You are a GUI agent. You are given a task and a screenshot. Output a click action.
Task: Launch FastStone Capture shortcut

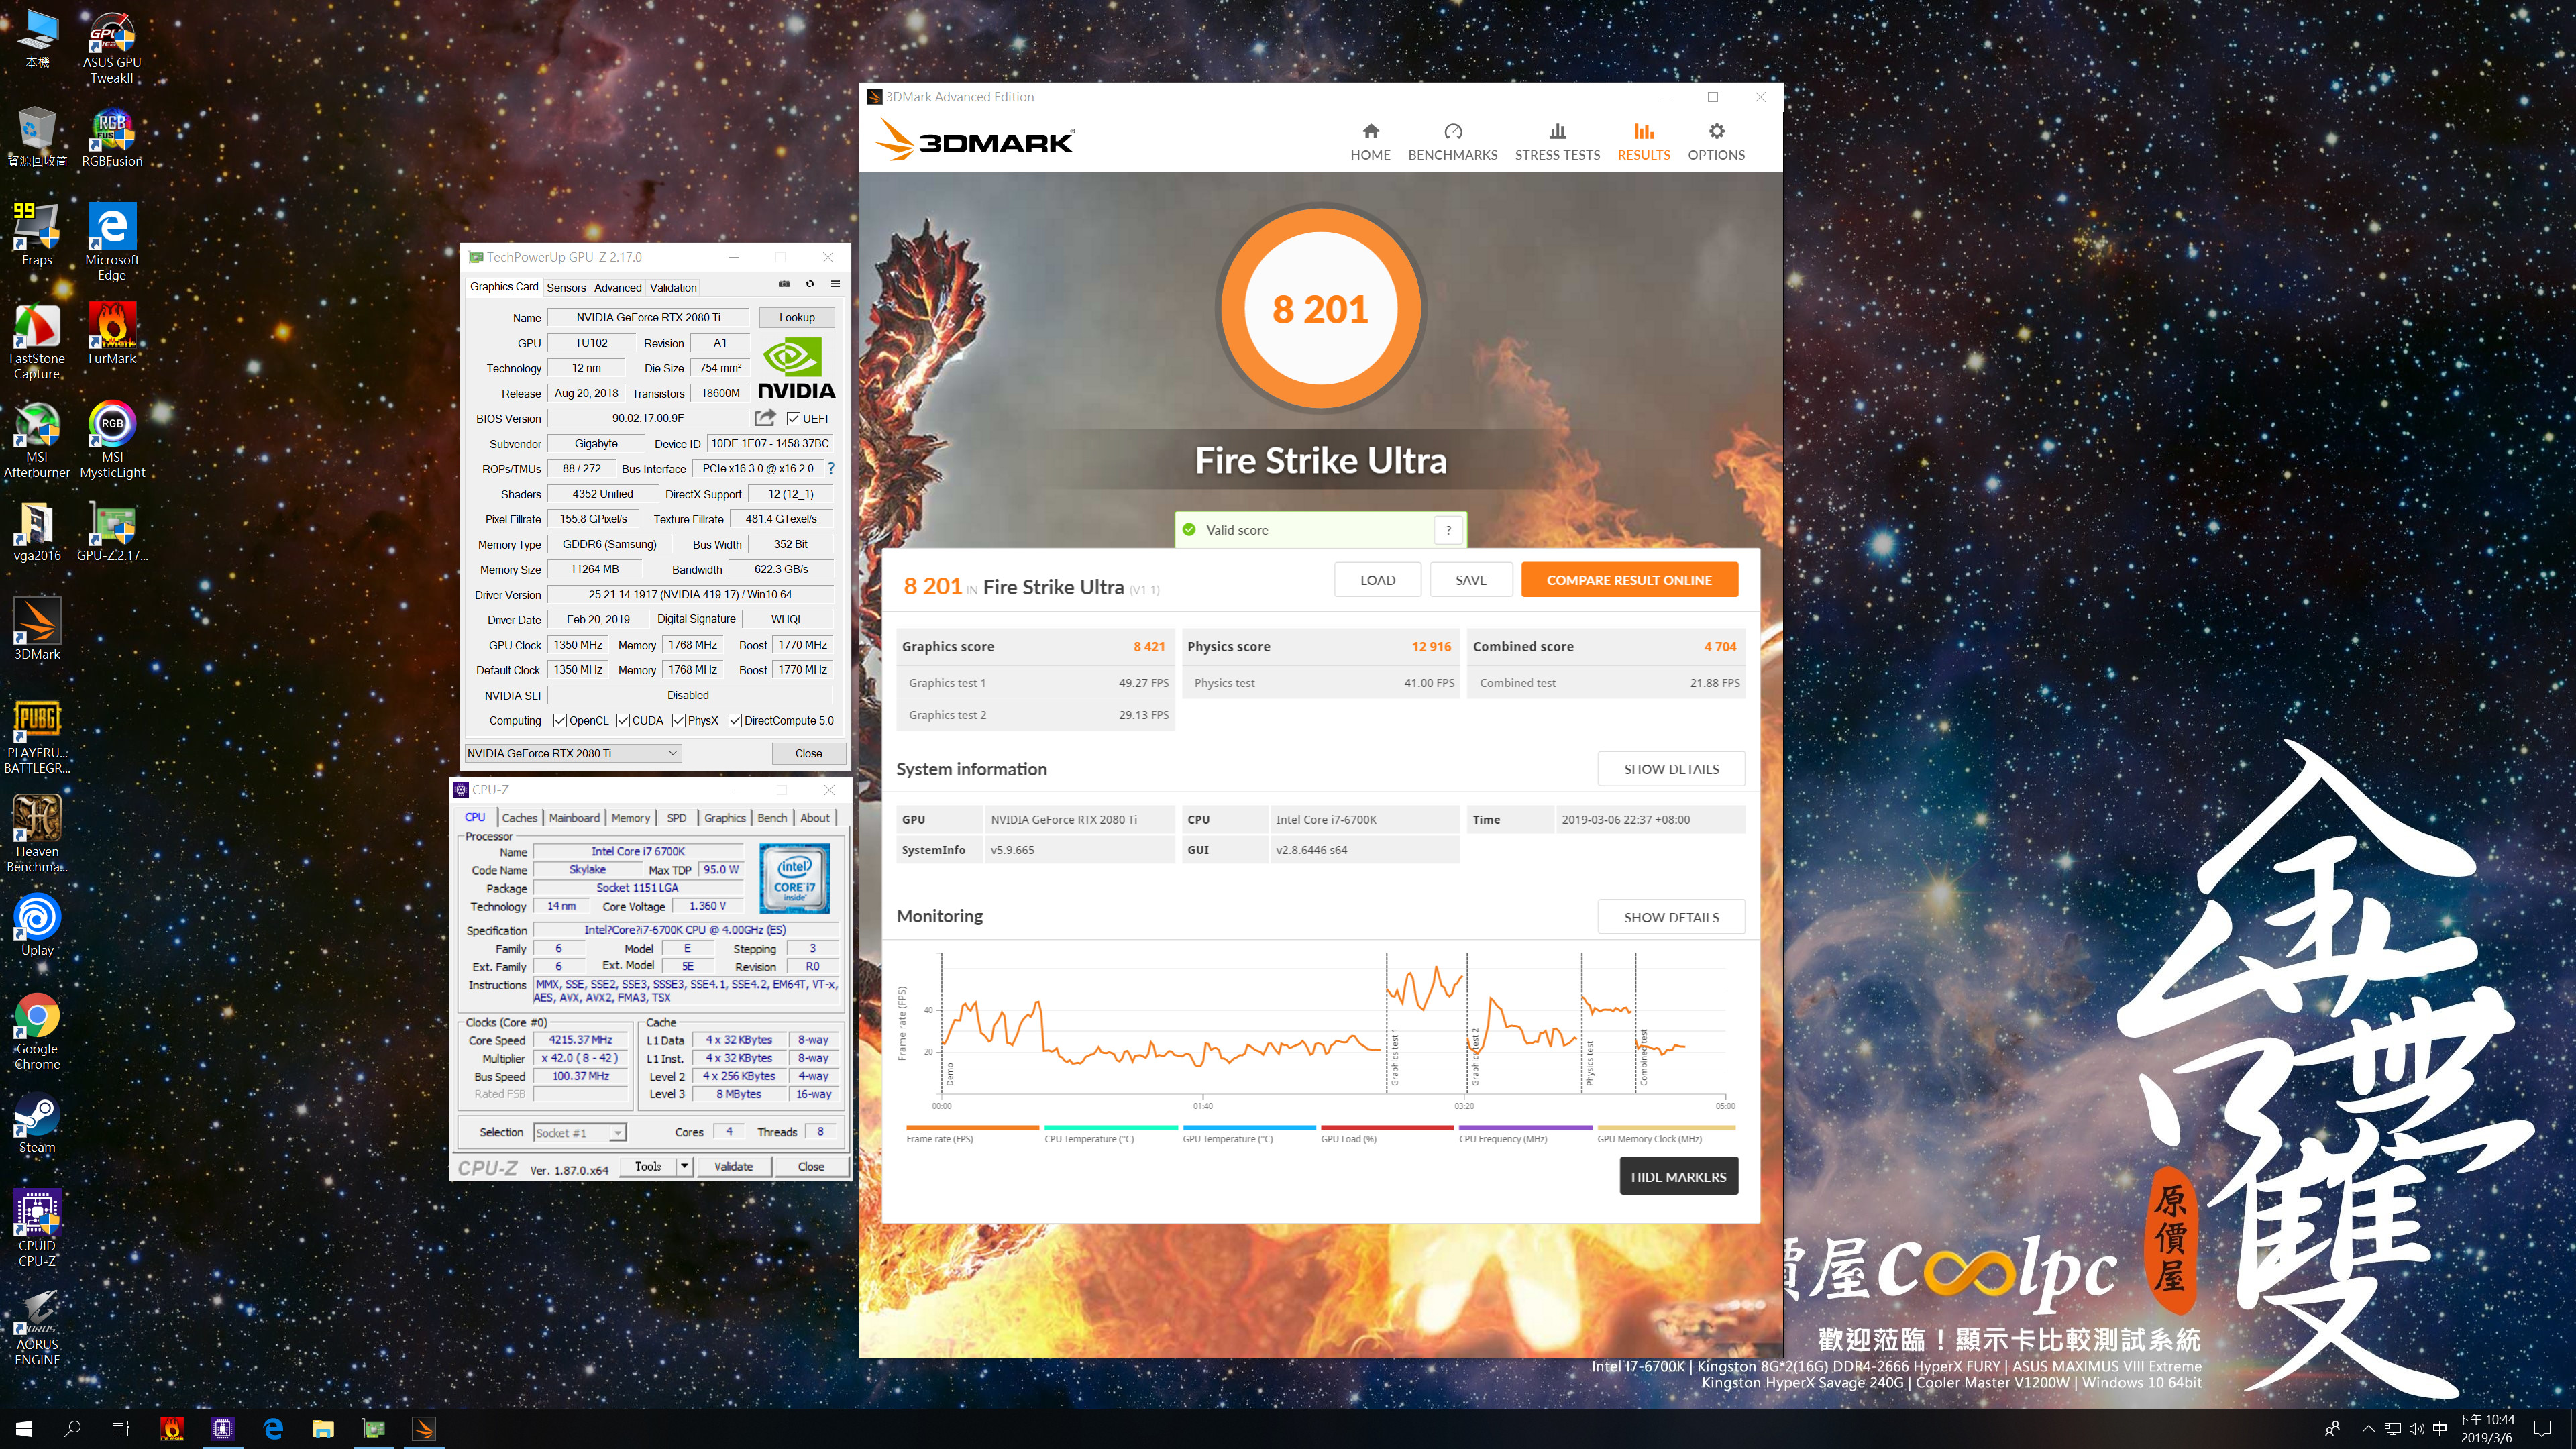(x=37, y=341)
